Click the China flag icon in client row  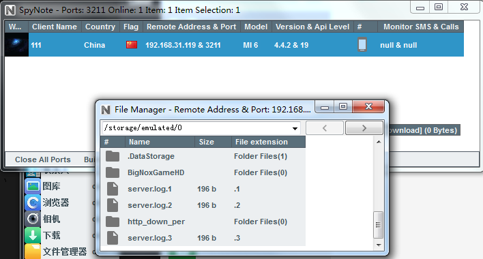(132, 45)
